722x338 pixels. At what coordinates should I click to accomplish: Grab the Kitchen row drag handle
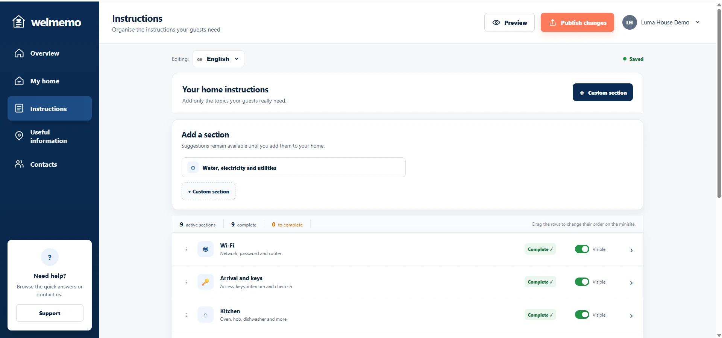(x=187, y=315)
